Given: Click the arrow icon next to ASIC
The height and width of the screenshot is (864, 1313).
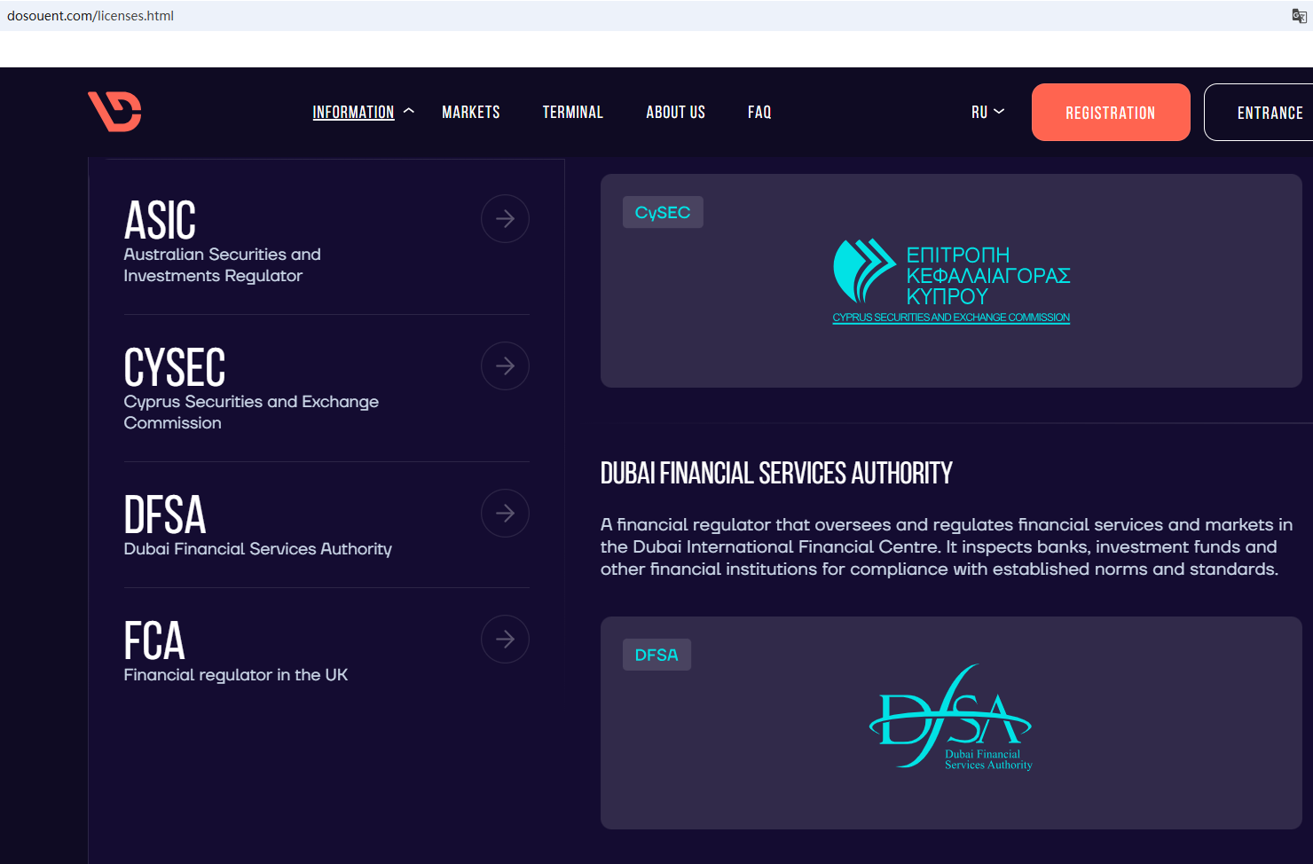Looking at the screenshot, I should point(505,219).
